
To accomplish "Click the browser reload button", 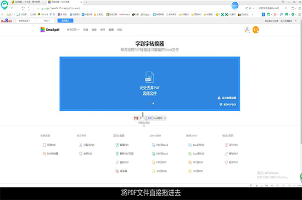I will click(23, 8).
